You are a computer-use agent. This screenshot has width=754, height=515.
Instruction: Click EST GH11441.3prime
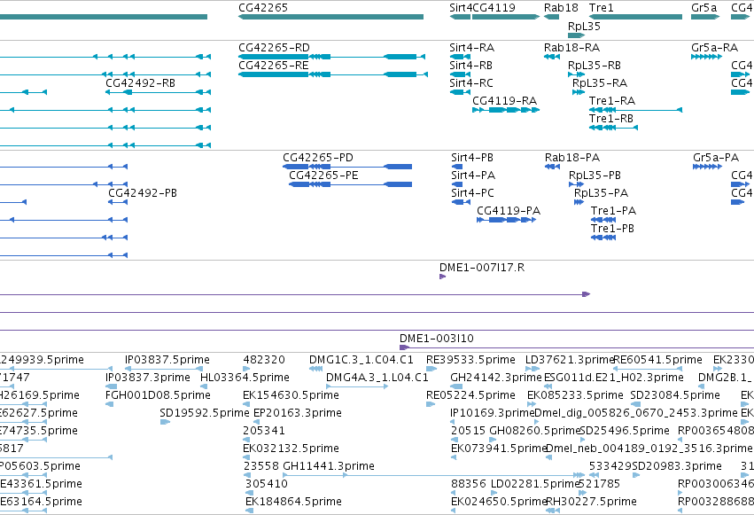tap(433, 474)
